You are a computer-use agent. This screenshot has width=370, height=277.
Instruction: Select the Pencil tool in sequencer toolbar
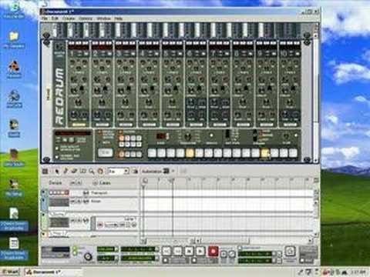pyautogui.click(x=66, y=171)
